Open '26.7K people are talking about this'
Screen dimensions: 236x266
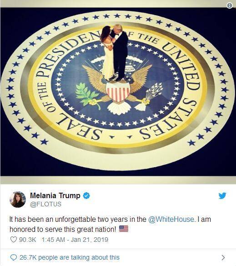[x=70, y=257]
